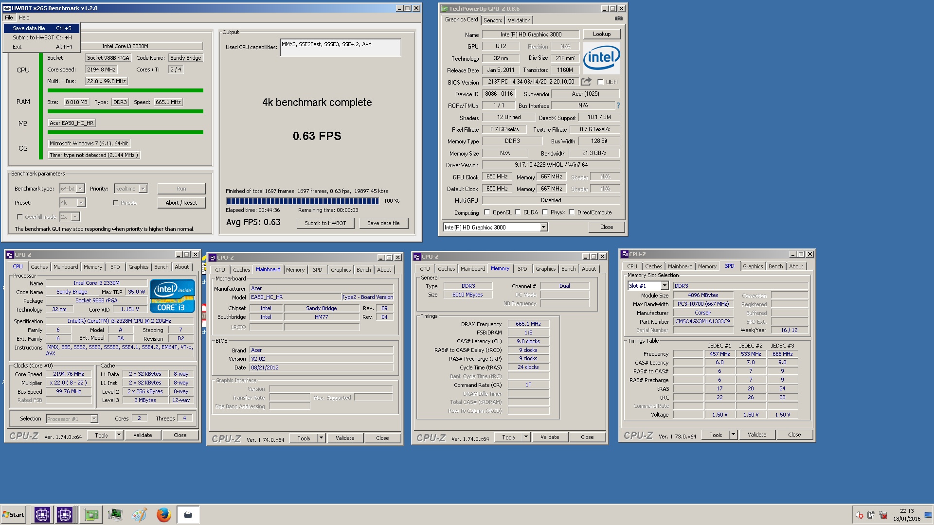Open the Priority Realtime dropdown
The width and height of the screenshot is (934, 525).
tap(130, 189)
